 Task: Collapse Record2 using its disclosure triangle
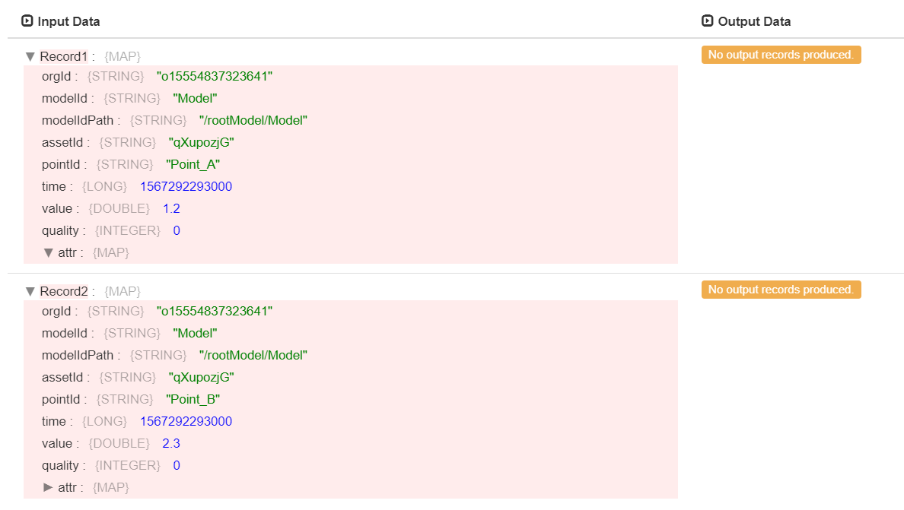pos(30,291)
